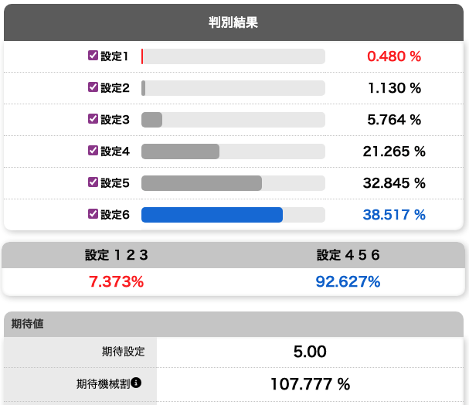Uncheck the 設定1 checkbox
This screenshot has width=469, height=405.
pyautogui.click(x=93, y=56)
